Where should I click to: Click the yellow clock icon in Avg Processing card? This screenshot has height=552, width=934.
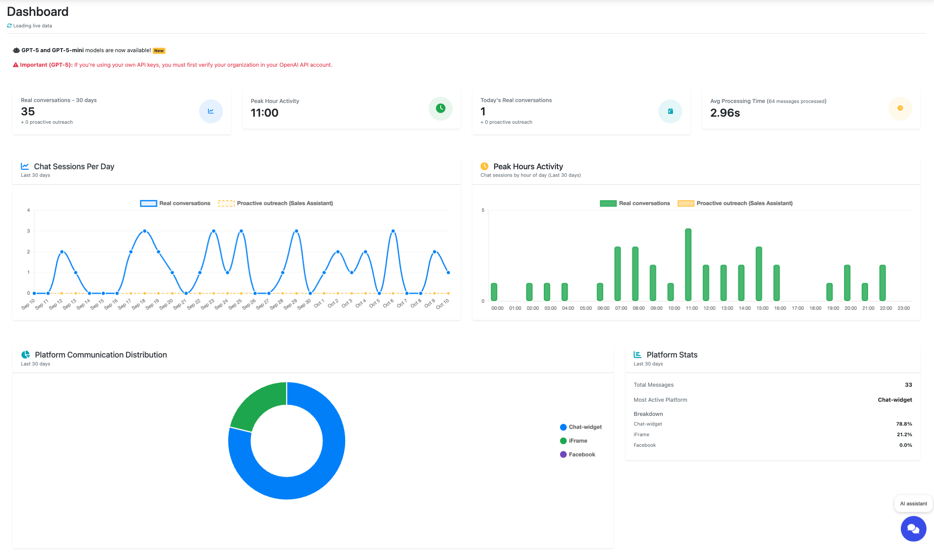point(900,108)
